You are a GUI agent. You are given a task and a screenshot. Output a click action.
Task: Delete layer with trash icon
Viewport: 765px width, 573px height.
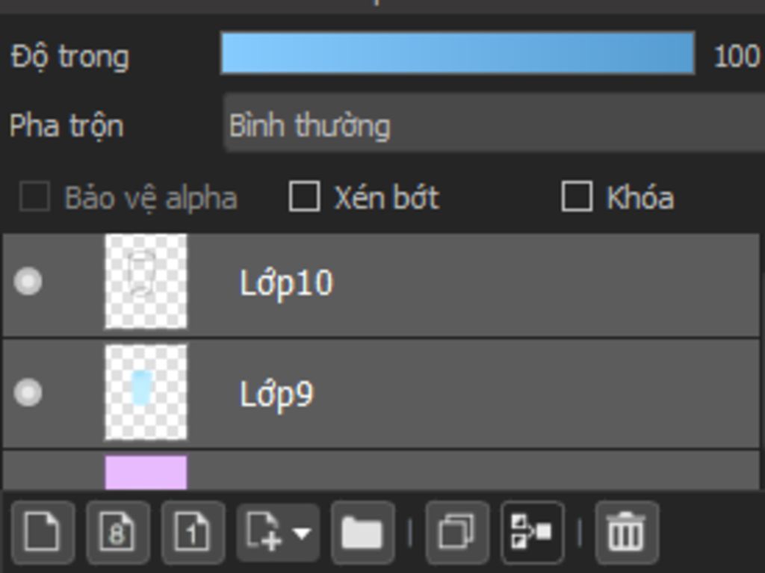[x=627, y=532]
